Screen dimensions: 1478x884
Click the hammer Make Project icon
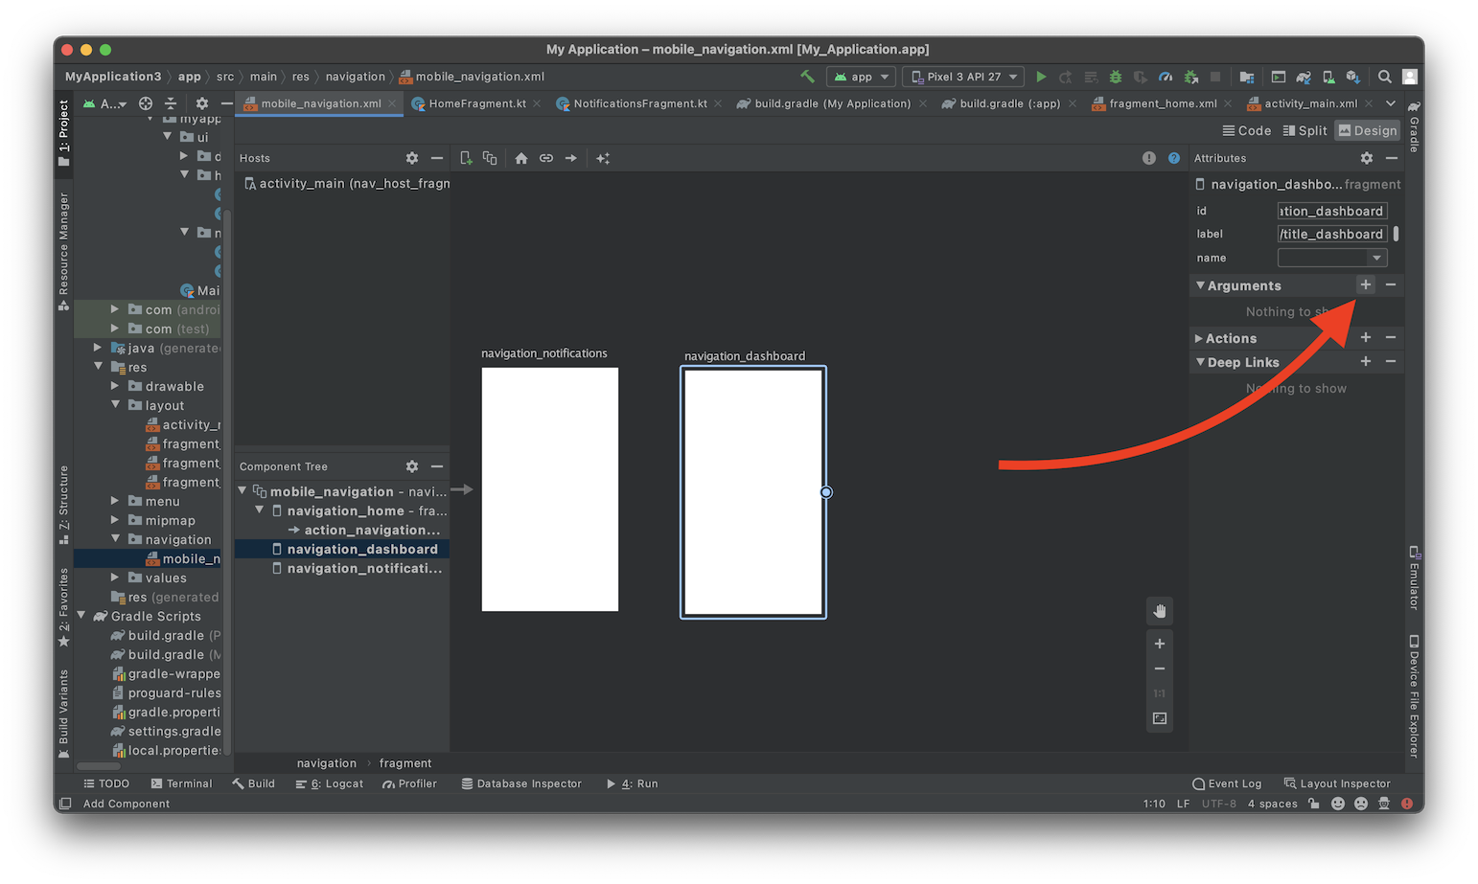807,77
